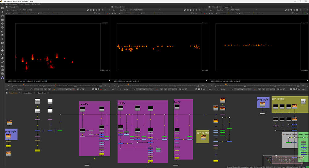Toggle Viewer1 2D/3D view mode

[99, 13]
